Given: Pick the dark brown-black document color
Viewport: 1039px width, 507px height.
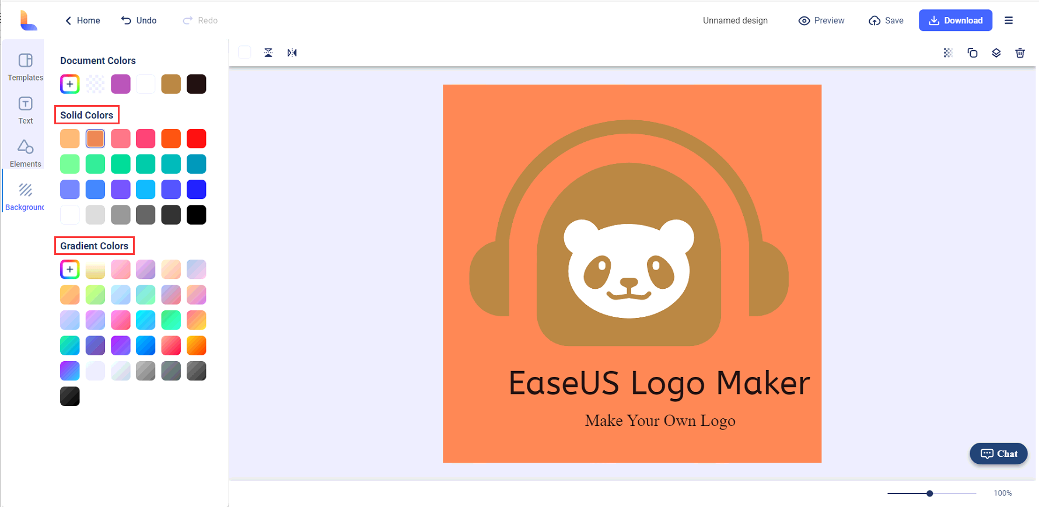Looking at the screenshot, I should click(197, 84).
